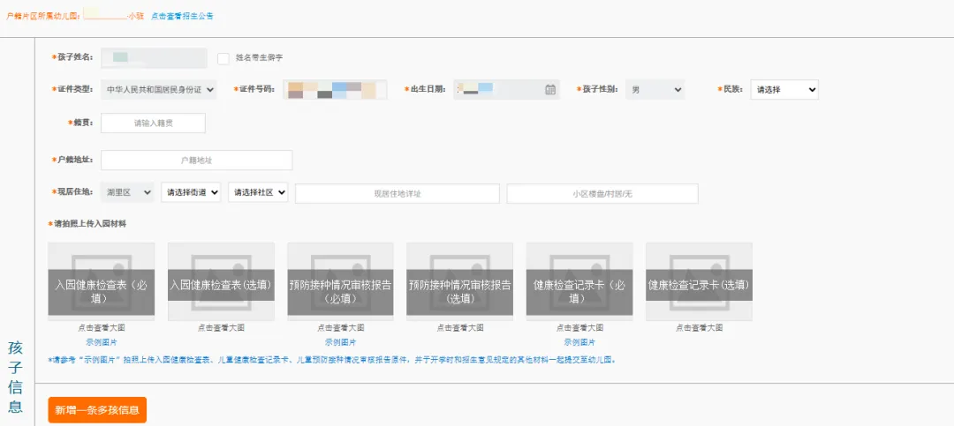Click the 户籍片区所属幼儿园 label text
The height and width of the screenshot is (426, 954).
[x=42, y=16]
